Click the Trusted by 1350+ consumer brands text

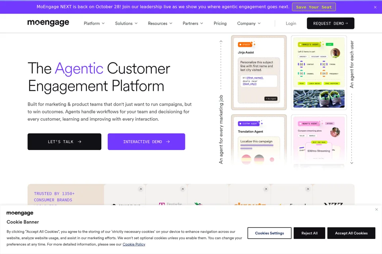pyautogui.click(x=54, y=196)
